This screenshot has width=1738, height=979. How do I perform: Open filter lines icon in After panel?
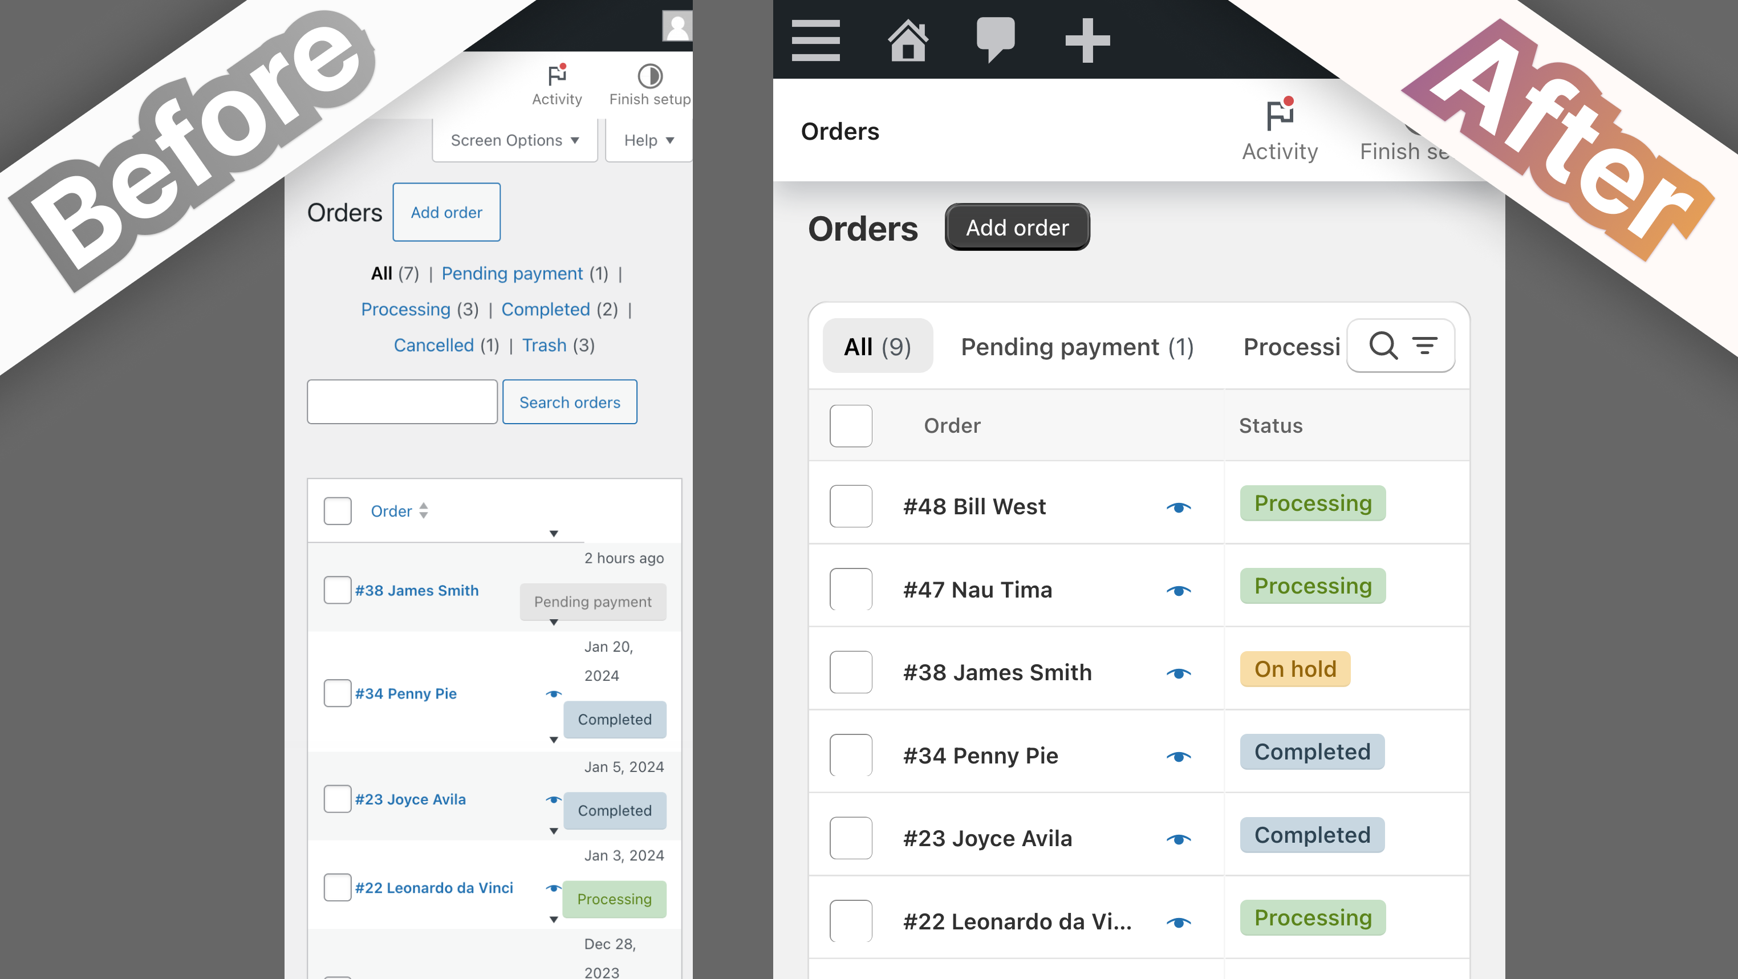point(1425,346)
